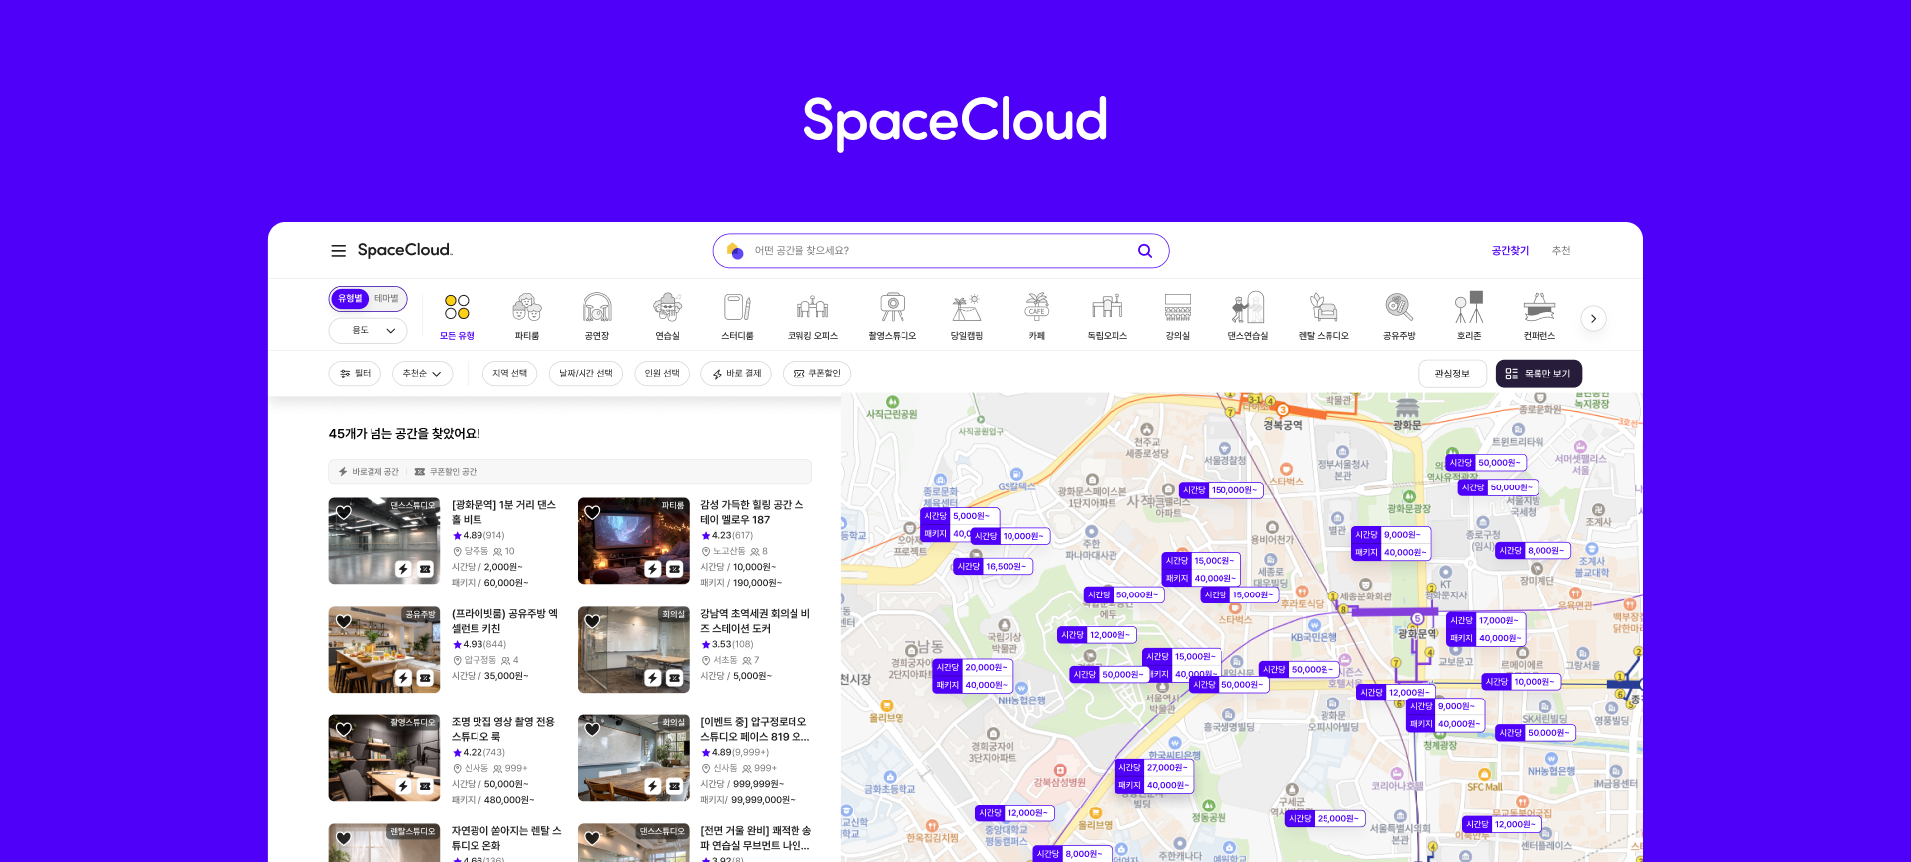Click the 45개가 넘는 공간을 찾았어요 heading
This screenshot has width=1911, height=862.
[404, 434]
